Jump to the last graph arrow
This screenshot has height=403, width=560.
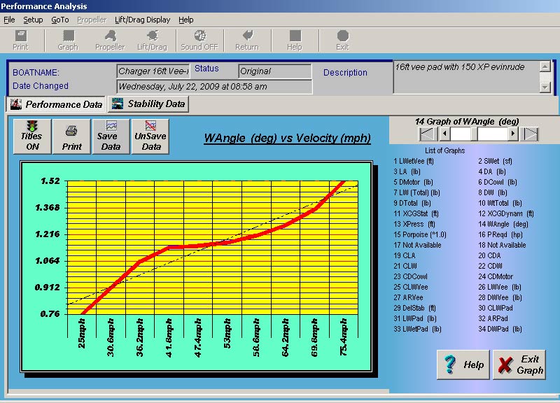pyautogui.click(x=530, y=134)
